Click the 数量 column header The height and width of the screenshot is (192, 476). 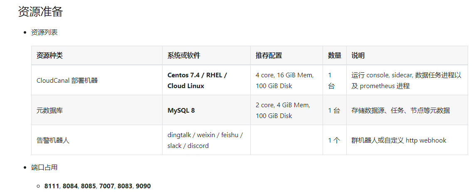coord(334,56)
